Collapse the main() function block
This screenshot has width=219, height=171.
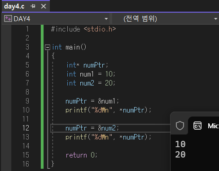point(48,47)
